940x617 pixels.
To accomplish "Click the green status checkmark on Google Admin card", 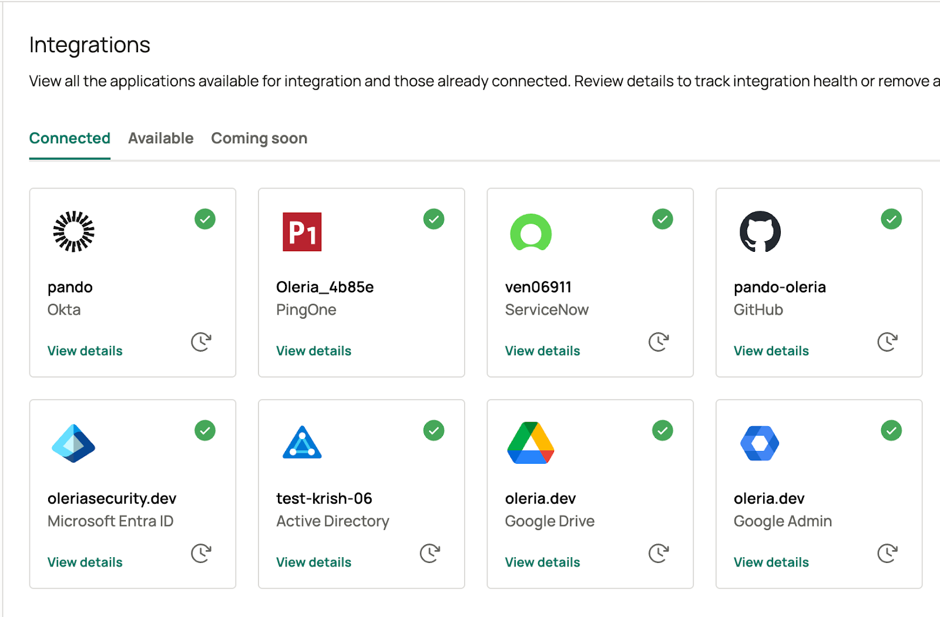I will (x=891, y=430).
